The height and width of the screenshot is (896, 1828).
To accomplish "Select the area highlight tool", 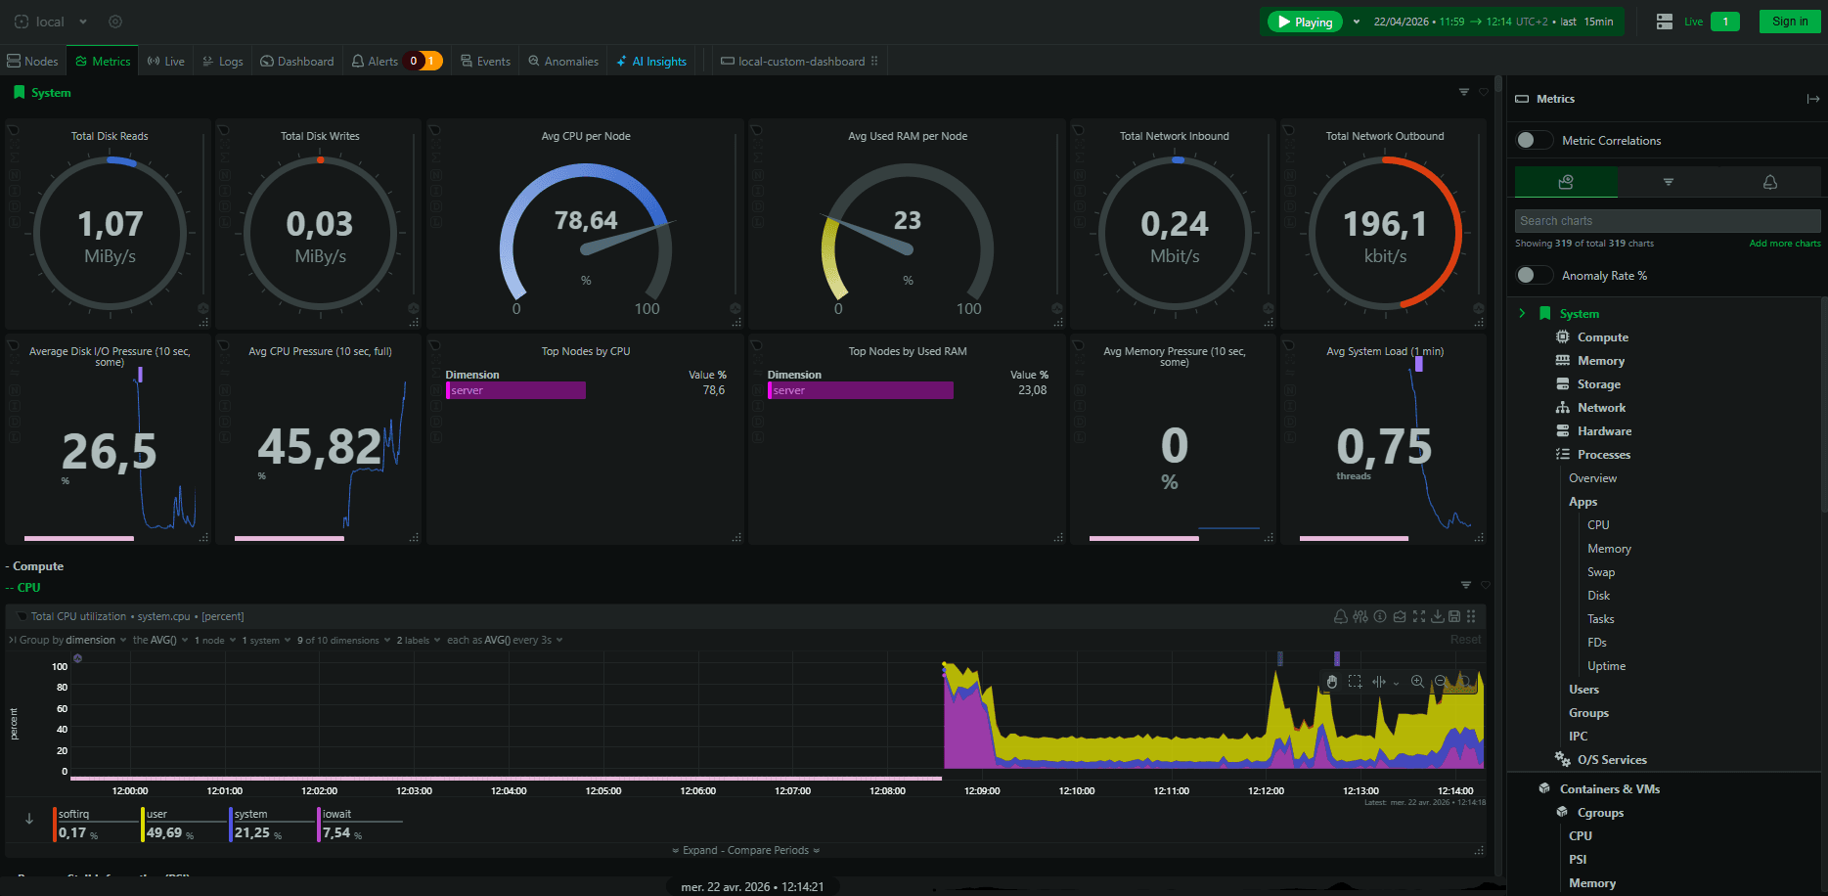I will coord(1355,682).
